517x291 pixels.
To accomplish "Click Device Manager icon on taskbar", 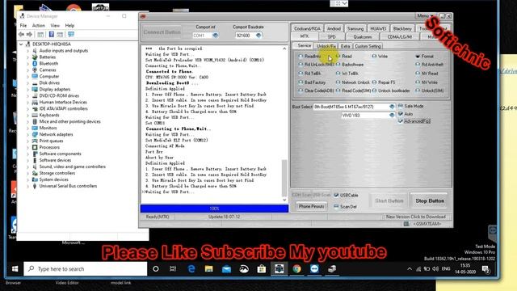I will [x=332, y=269].
